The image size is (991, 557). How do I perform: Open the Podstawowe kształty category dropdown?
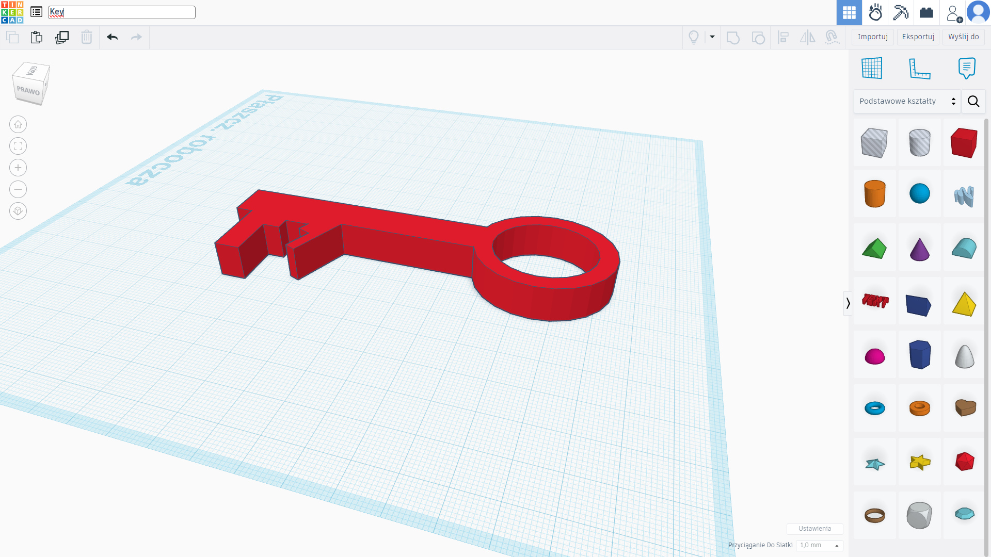click(x=906, y=101)
